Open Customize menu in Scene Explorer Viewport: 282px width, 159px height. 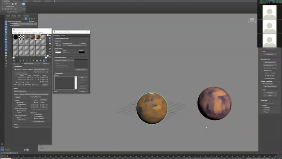tap(26, 16)
